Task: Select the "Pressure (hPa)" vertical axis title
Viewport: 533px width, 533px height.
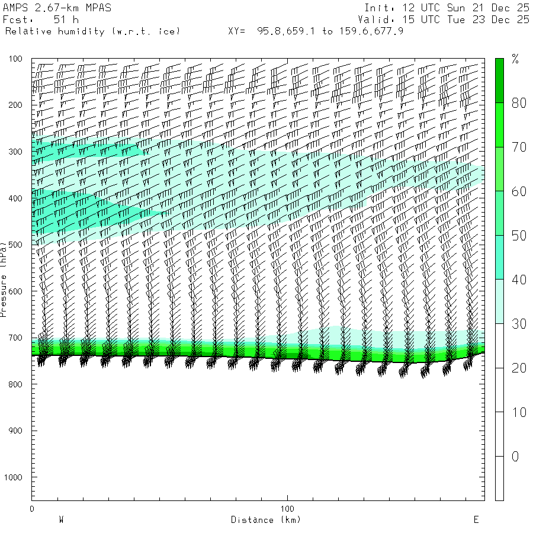Action: (x=4, y=279)
